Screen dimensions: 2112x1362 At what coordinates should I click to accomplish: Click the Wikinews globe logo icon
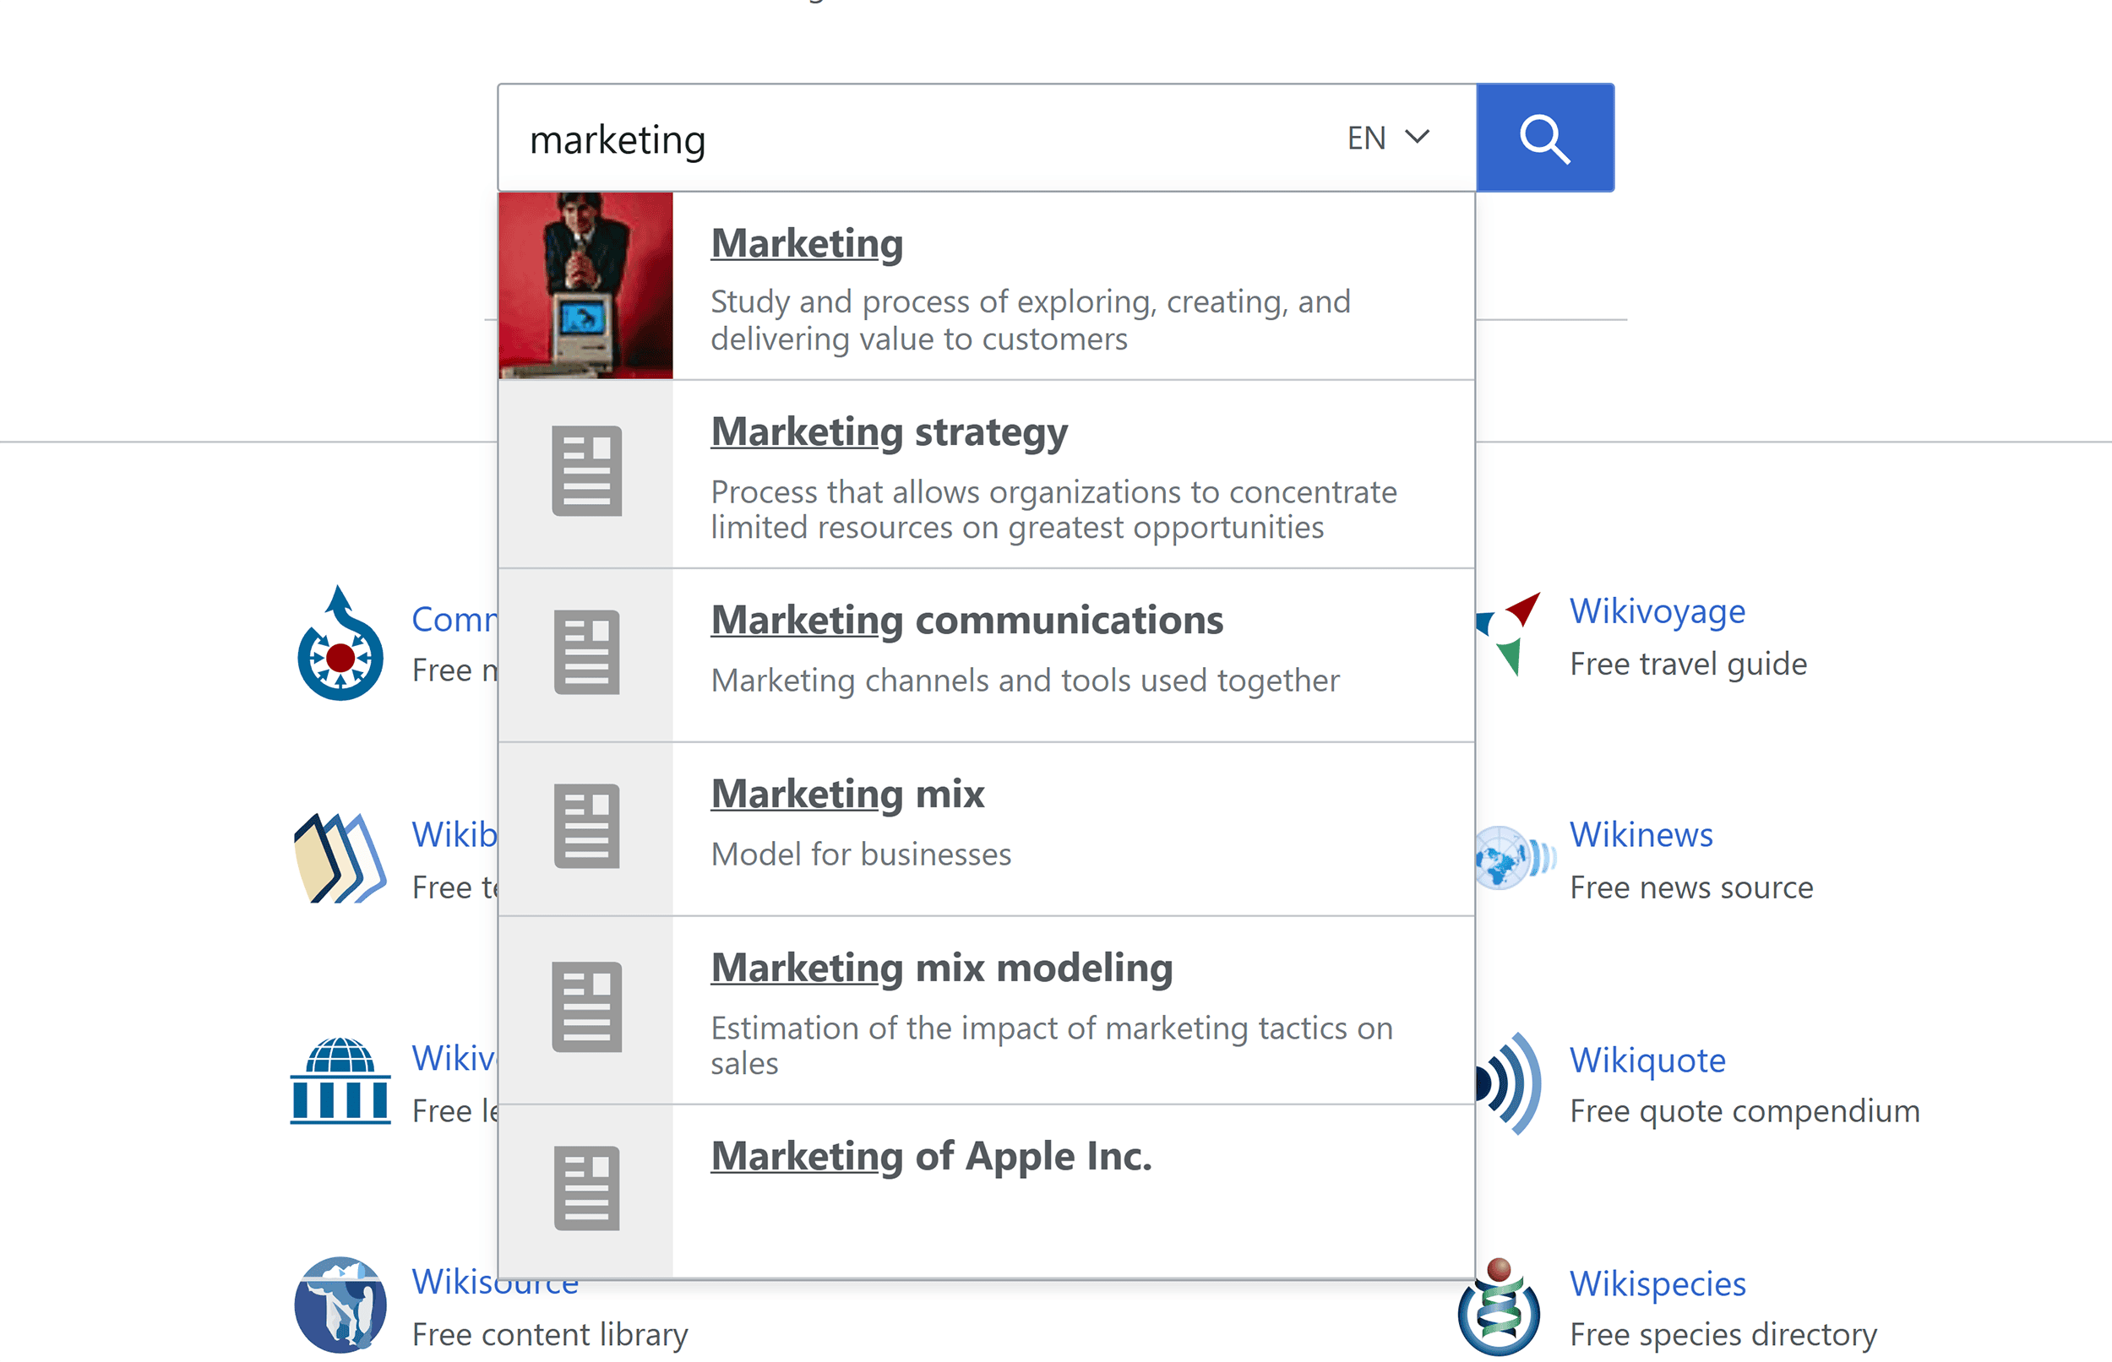[x=1515, y=857]
